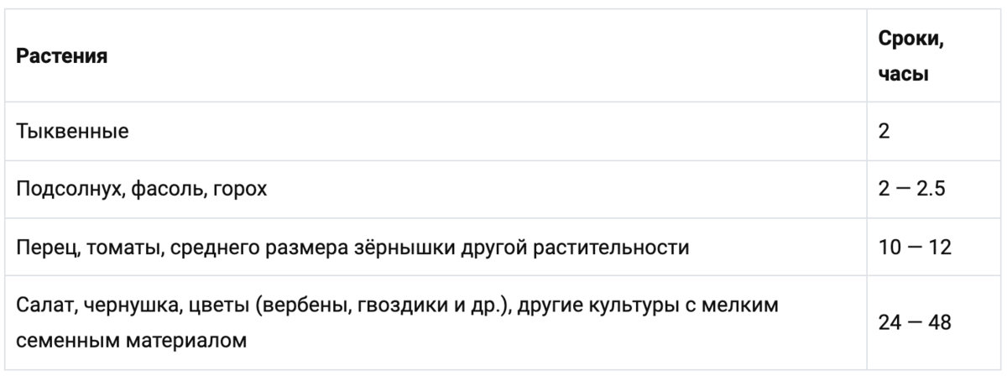Select the 'Тыквенные' table cell
This screenshot has height=376, width=1007.
coord(72,133)
